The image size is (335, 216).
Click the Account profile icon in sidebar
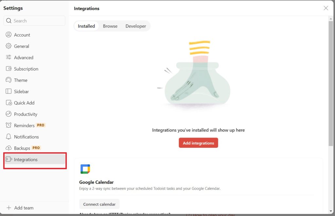tap(9, 35)
